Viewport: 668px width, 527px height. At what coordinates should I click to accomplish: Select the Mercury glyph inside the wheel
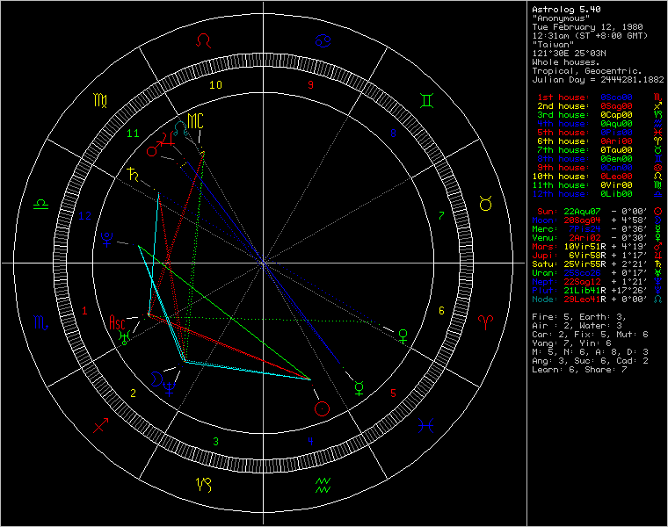tap(359, 385)
